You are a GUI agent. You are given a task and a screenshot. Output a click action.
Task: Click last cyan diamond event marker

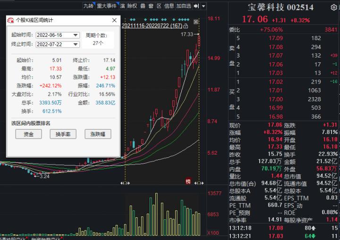(188, 20)
